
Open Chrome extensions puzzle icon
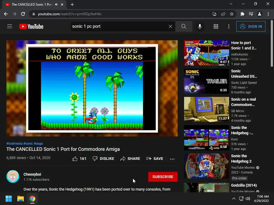click(242, 14)
